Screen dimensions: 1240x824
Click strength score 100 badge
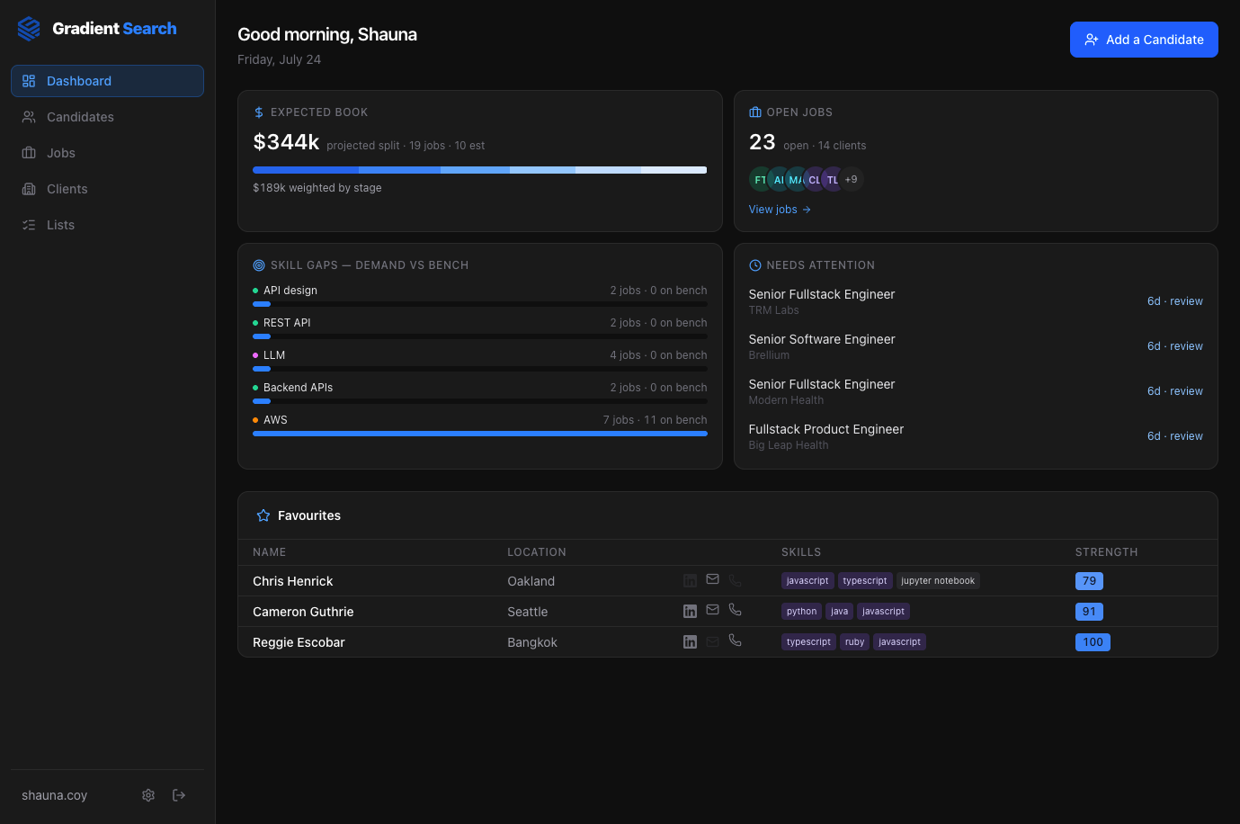[x=1093, y=642]
